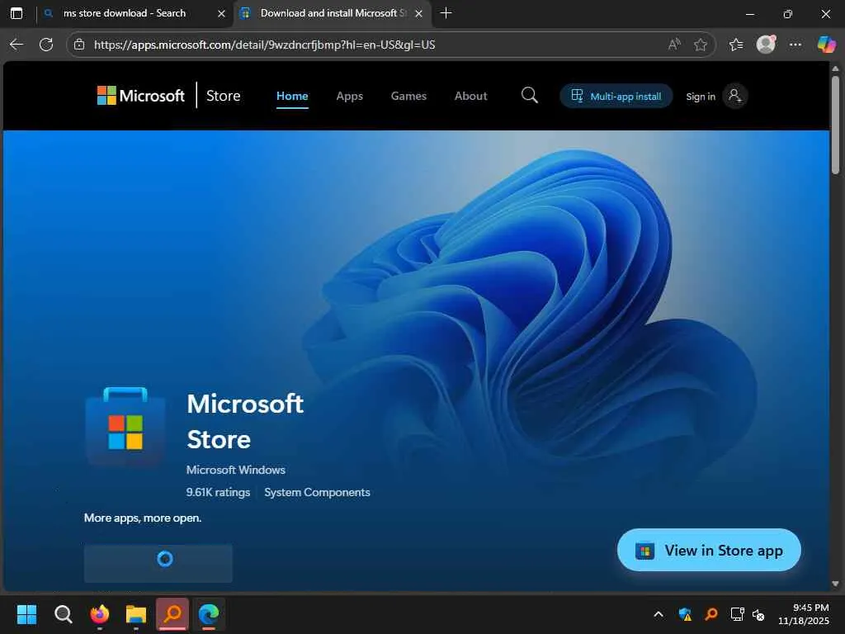The width and height of the screenshot is (845, 634).
Task: Open System Components category link
Action: tap(317, 492)
